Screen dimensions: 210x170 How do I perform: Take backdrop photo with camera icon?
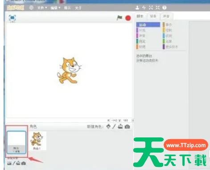pyautogui.click(x=23, y=163)
